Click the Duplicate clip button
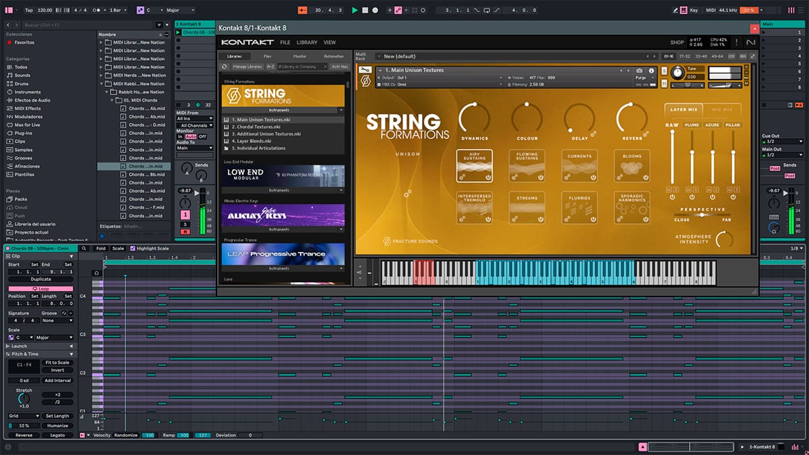Screen dimensions: 809x455 [40, 279]
